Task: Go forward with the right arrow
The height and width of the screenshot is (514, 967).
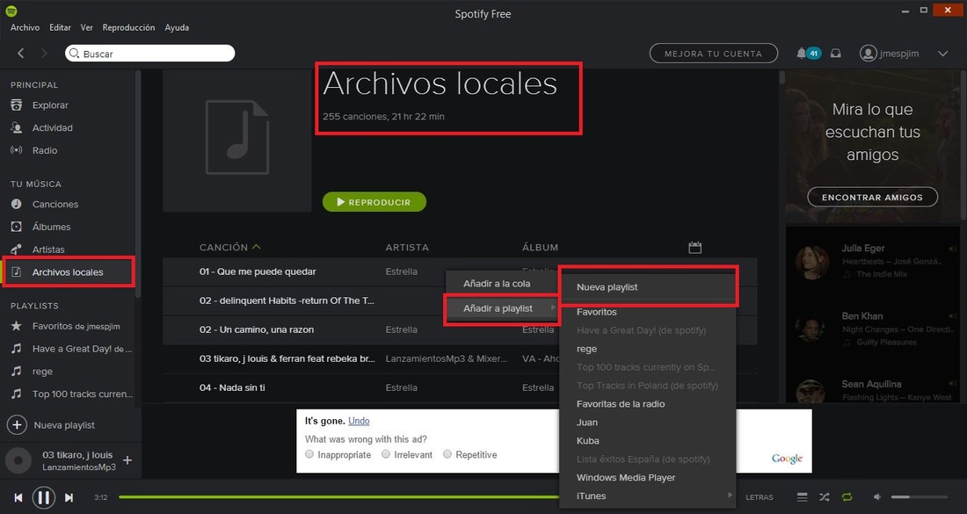Action: pyautogui.click(x=44, y=54)
